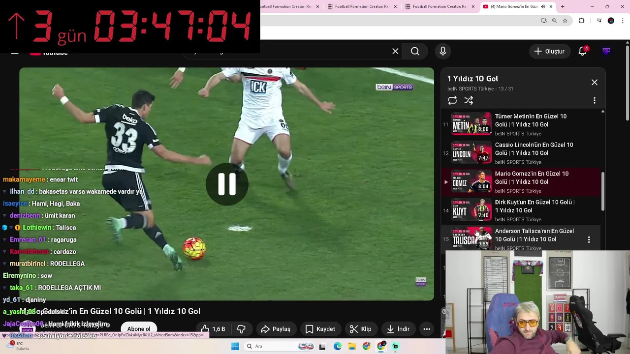
Task: Open more actions ellipsis below video
Action: click(x=427, y=329)
